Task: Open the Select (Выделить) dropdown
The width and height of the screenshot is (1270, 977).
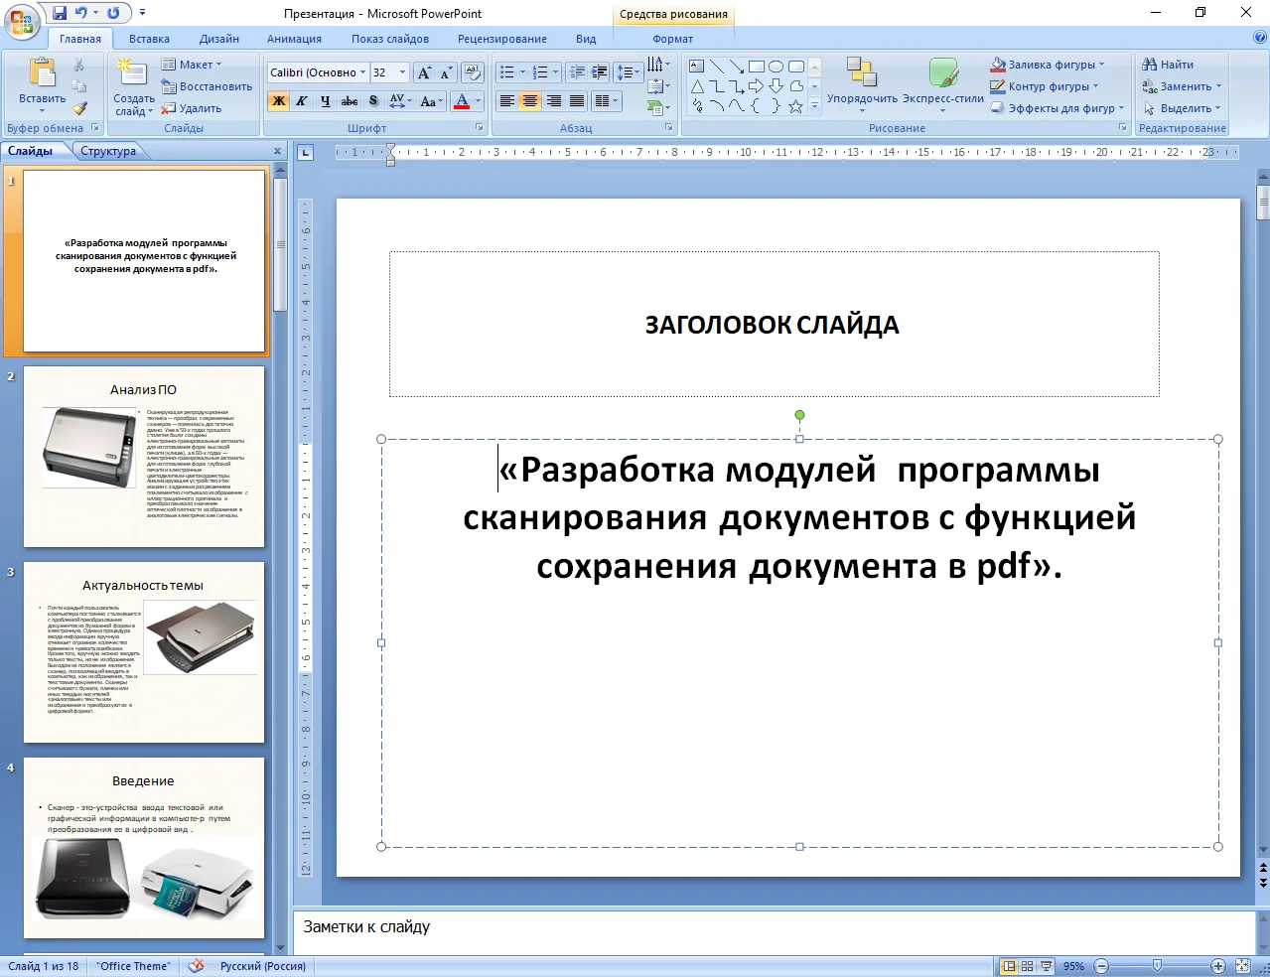Action: [x=1183, y=108]
